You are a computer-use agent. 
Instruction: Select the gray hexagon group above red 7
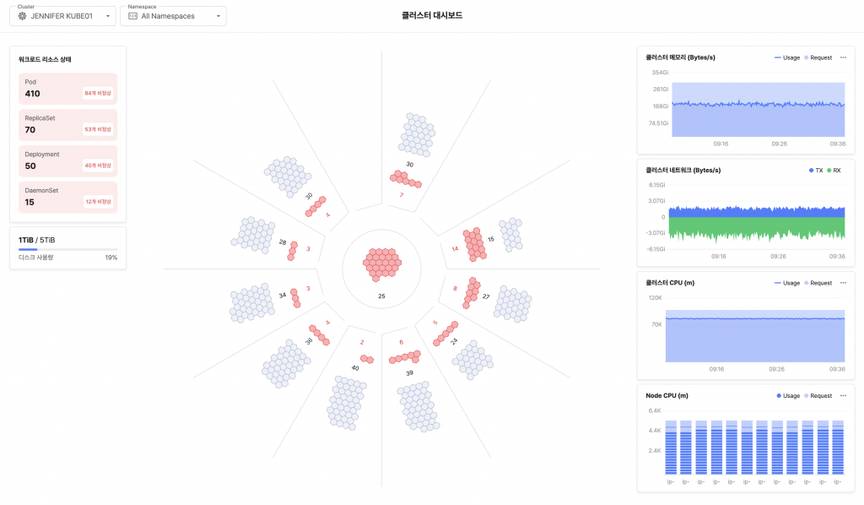click(417, 135)
